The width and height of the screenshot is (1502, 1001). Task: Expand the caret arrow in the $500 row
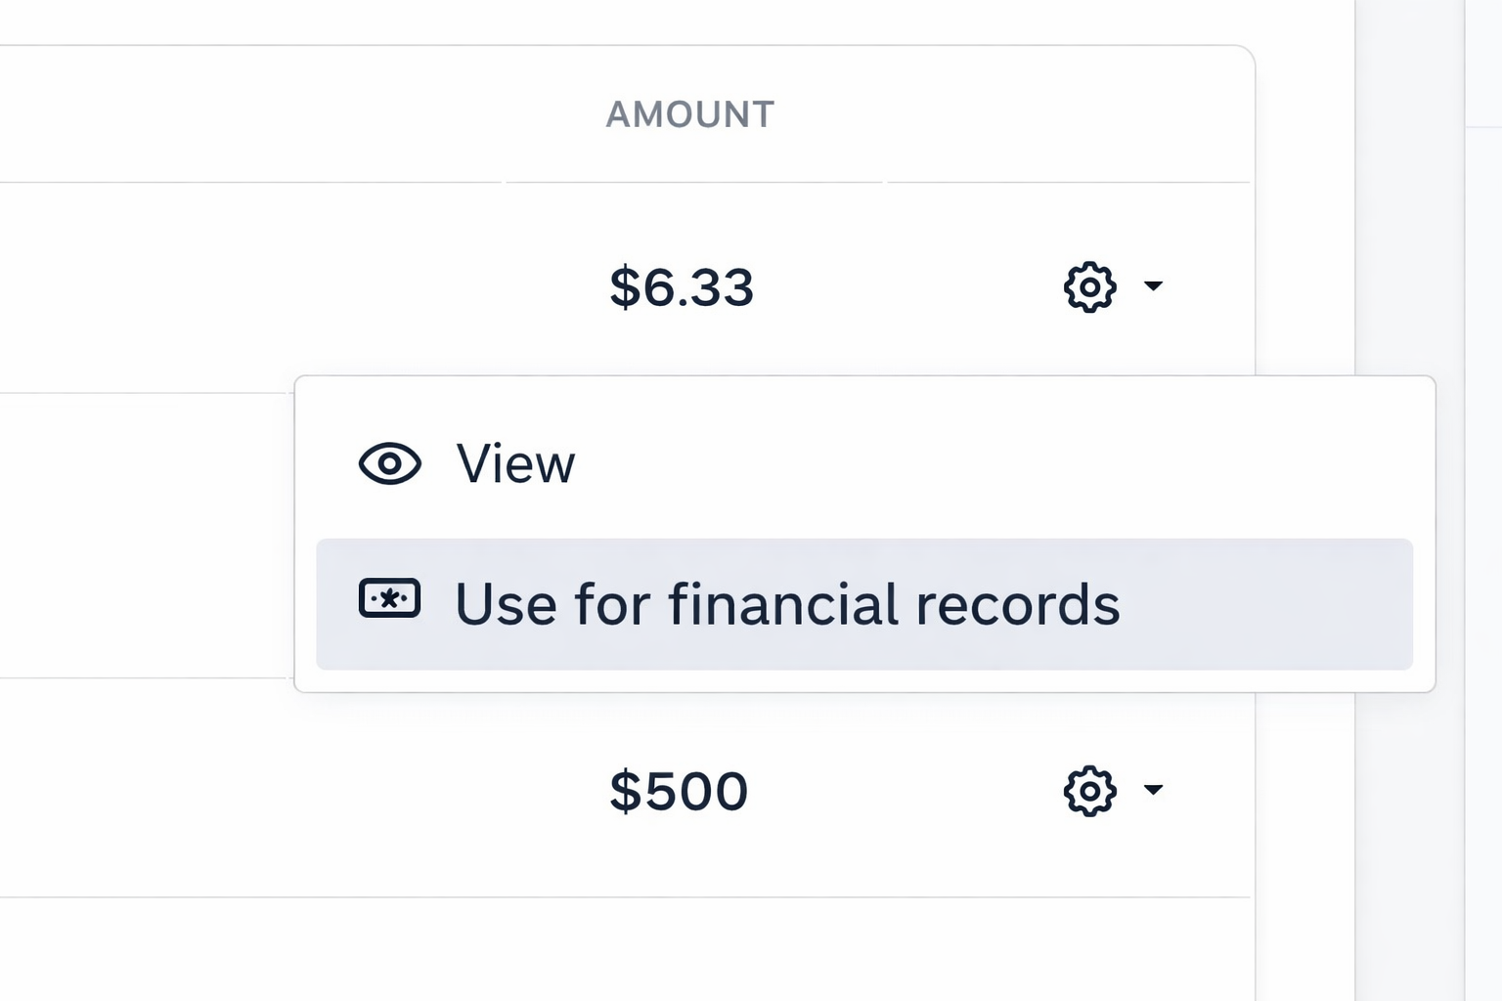[1154, 790]
